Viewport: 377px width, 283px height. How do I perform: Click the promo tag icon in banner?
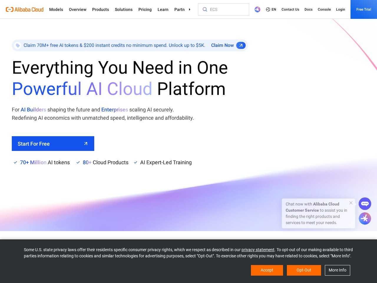click(x=18, y=45)
